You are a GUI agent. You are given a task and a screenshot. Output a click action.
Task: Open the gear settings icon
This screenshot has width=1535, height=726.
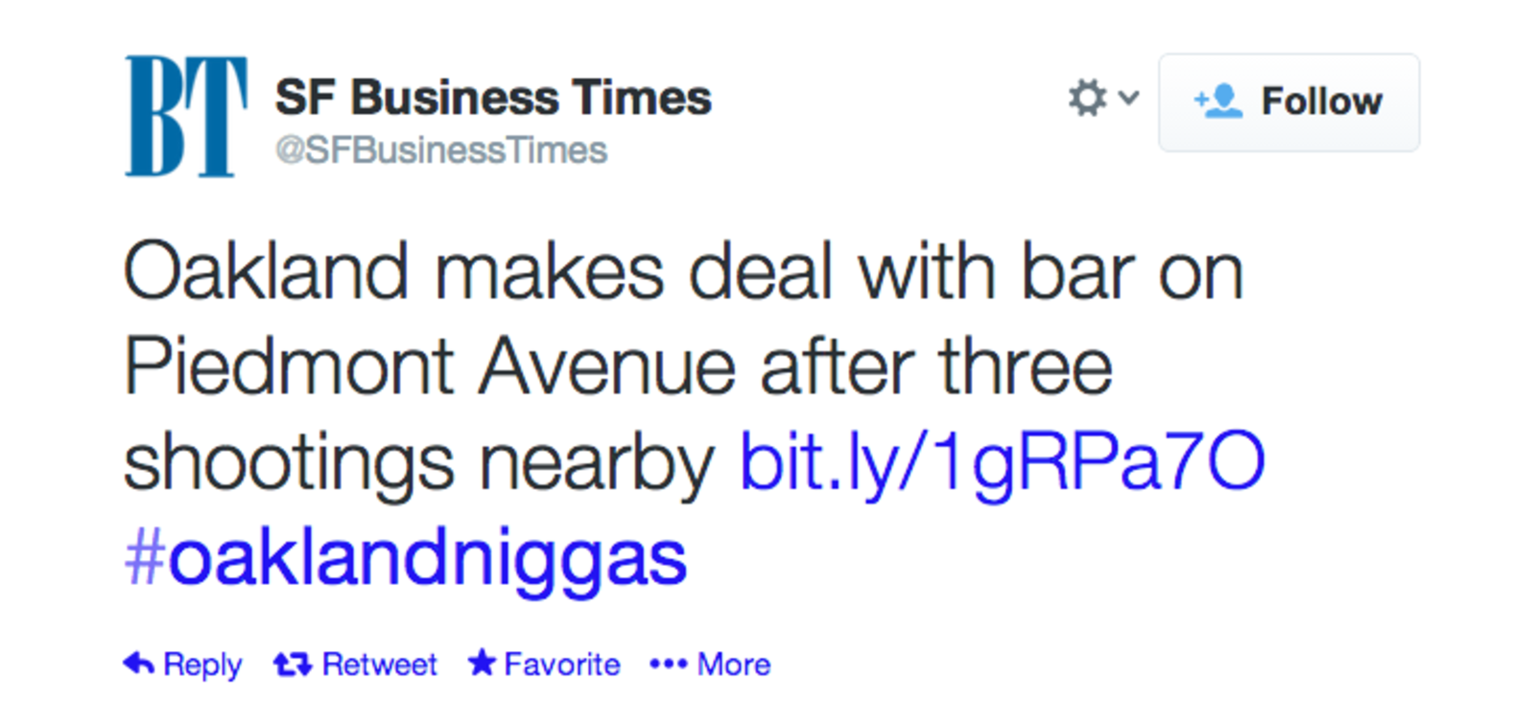[x=1088, y=99]
